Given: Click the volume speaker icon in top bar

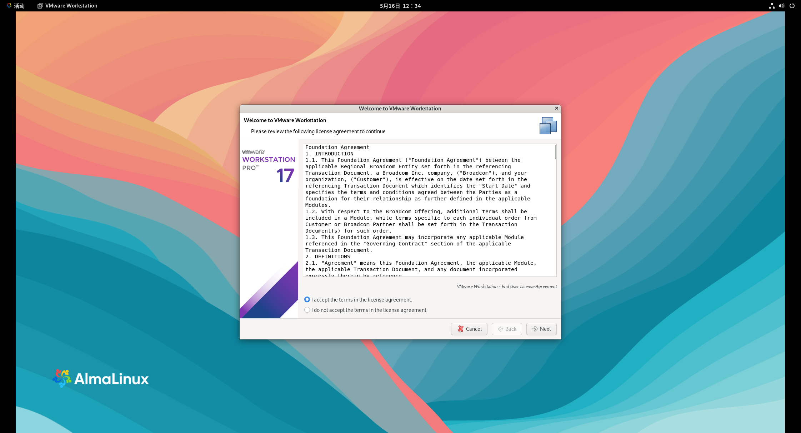Looking at the screenshot, I should point(782,6).
